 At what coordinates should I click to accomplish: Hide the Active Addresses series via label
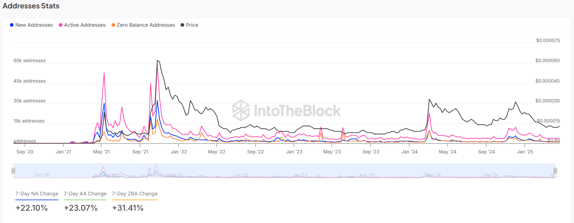[x=85, y=25]
